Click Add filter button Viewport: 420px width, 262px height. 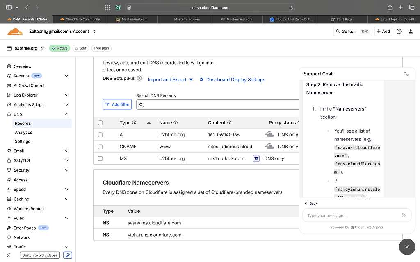(117, 104)
